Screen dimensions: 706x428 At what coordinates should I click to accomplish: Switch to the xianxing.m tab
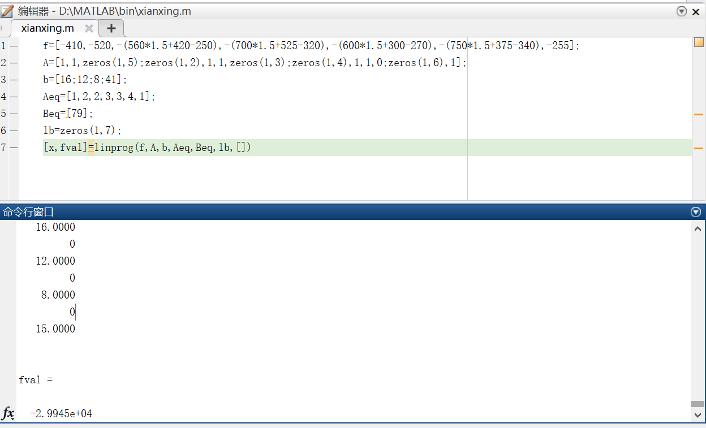point(48,28)
